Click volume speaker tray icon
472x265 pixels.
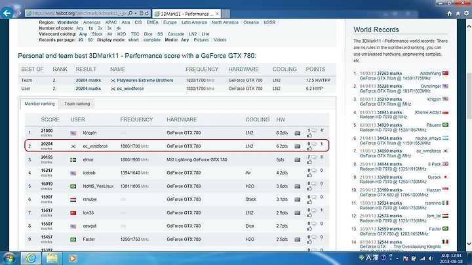point(431,258)
